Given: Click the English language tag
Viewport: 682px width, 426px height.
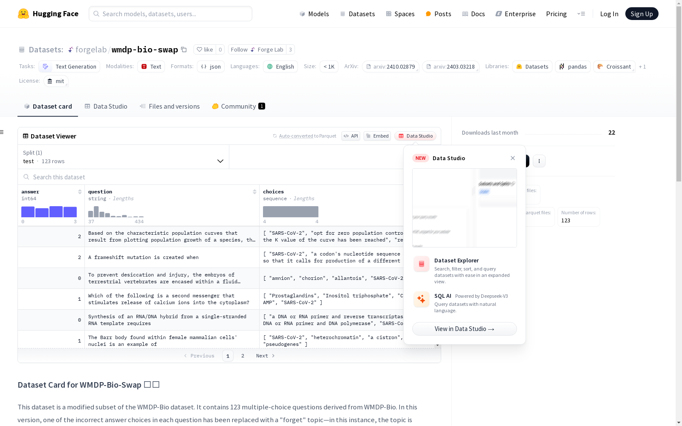Looking at the screenshot, I should pyautogui.click(x=280, y=66).
